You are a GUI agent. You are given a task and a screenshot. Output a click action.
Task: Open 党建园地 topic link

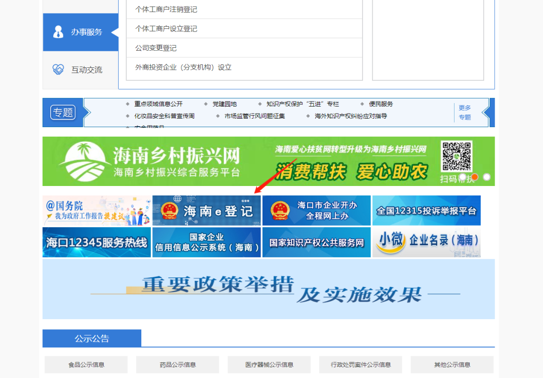coord(224,104)
